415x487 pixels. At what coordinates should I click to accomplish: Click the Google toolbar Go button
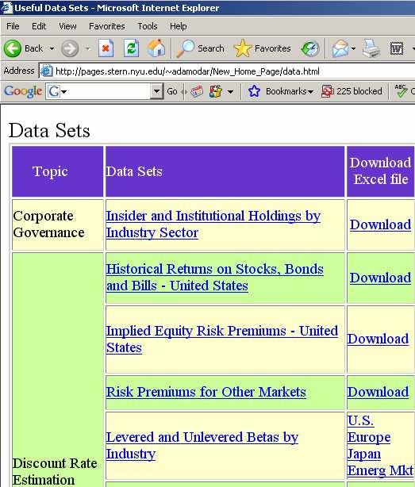(x=172, y=91)
